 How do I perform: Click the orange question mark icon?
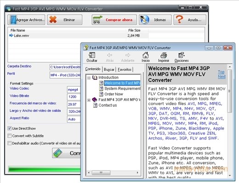tap(179, 19)
